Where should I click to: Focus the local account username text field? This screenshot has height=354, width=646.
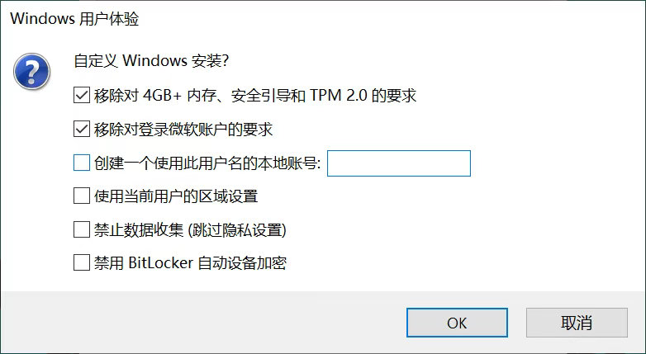pyautogui.click(x=399, y=163)
